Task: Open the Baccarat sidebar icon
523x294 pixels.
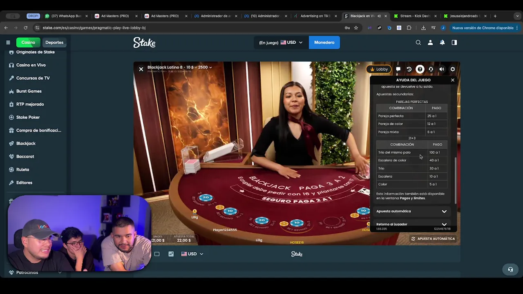Action: pyautogui.click(x=11, y=156)
